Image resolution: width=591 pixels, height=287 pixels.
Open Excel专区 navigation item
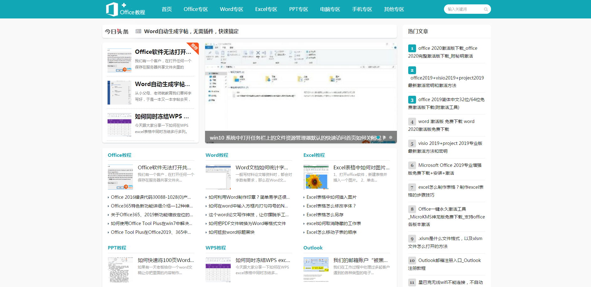coord(266,9)
